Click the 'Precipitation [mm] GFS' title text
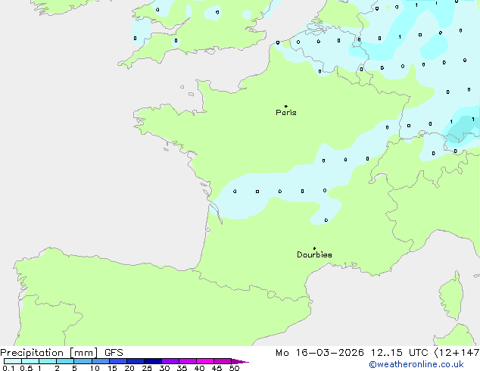Viewport: 480px width, 371px height. click(61, 353)
